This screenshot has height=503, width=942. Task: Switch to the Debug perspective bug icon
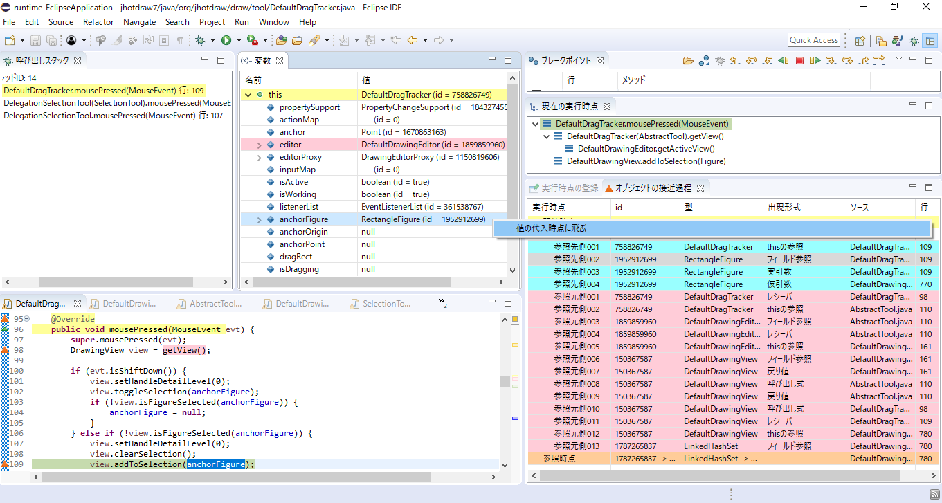(914, 41)
